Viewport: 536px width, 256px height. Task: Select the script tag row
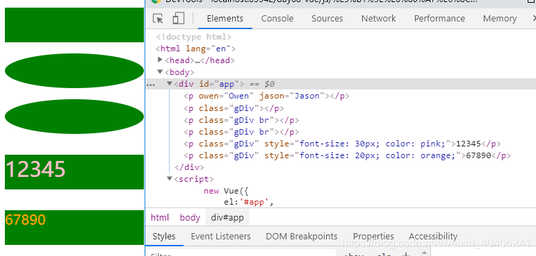pyautogui.click(x=194, y=179)
